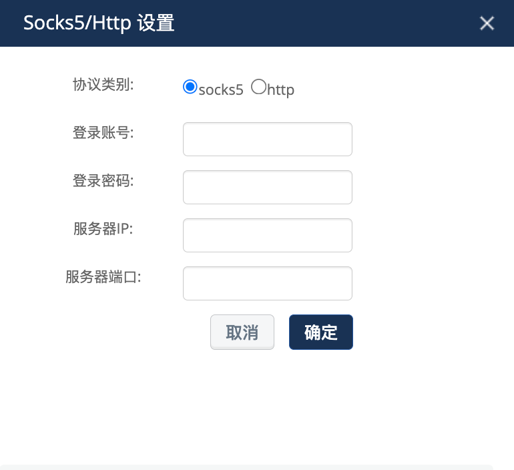Click the Socks5/Http 设置 dialog title

point(99,23)
